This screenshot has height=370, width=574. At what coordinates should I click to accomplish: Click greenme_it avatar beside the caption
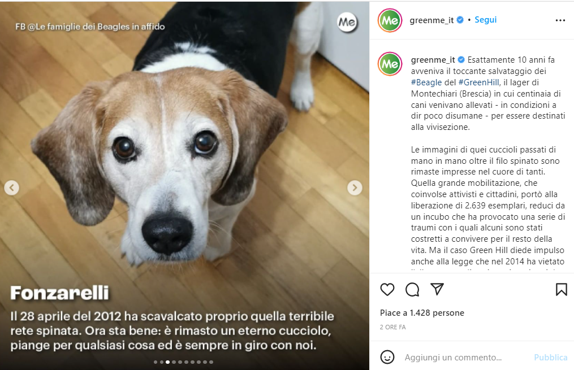pyautogui.click(x=390, y=64)
